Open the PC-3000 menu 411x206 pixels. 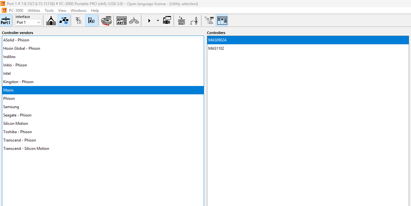tap(16, 11)
